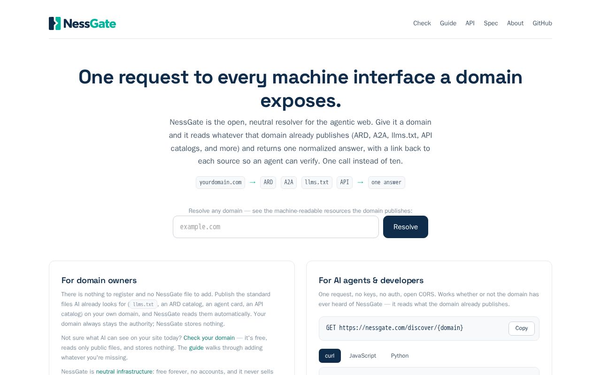Follow the 'Check your domain' link
Screen dimensions: 601x375
[209, 338]
